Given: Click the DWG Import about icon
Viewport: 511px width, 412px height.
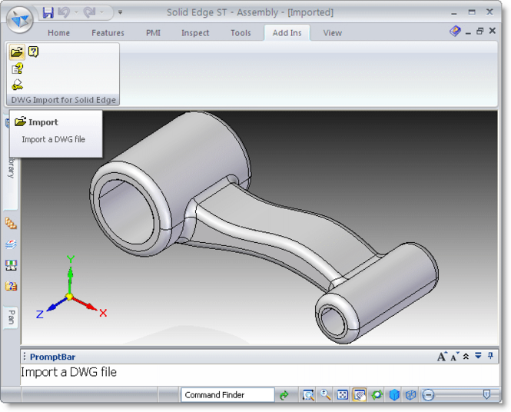Looking at the screenshot, I should [x=17, y=68].
